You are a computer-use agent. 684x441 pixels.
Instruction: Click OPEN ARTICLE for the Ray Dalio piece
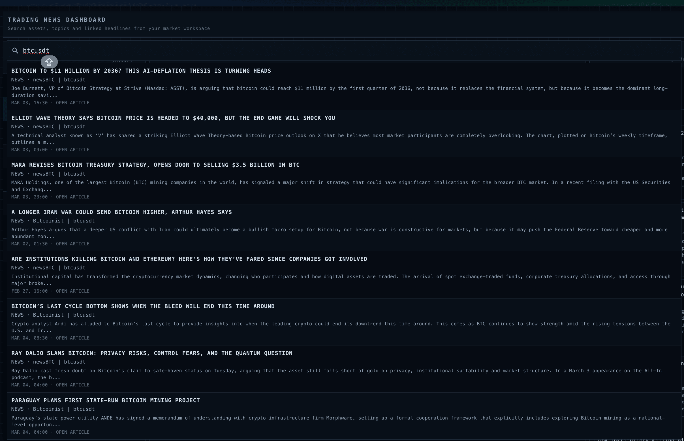coord(72,385)
